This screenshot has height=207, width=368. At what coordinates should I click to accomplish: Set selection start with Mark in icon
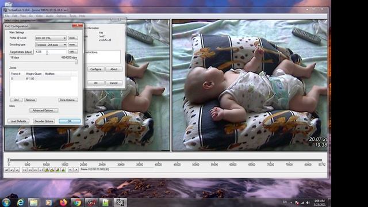pyautogui.click(x=70, y=170)
